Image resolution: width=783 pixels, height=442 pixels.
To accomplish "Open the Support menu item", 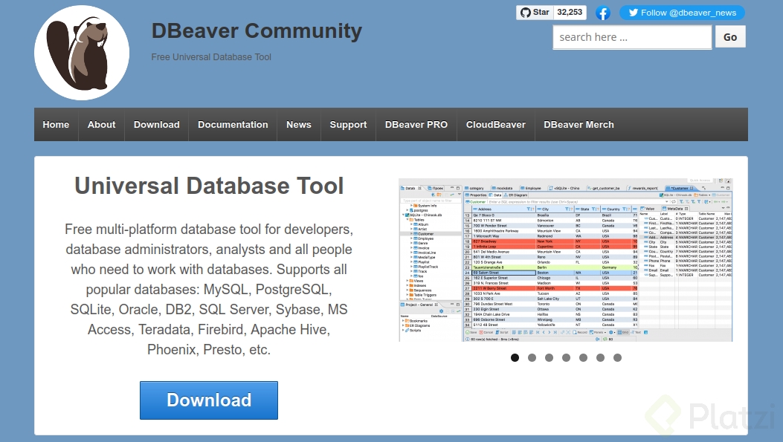I will [348, 125].
